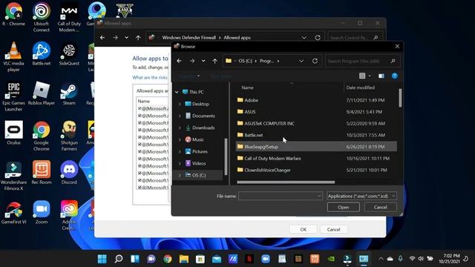Open the Ubisoft Connect desktop icon
This screenshot has width=475, height=267.
coord(42,17)
